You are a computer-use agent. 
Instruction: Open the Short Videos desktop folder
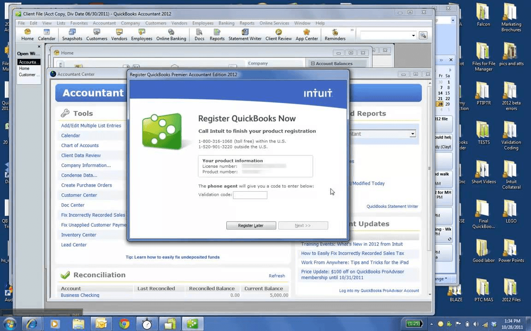pos(483,172)
